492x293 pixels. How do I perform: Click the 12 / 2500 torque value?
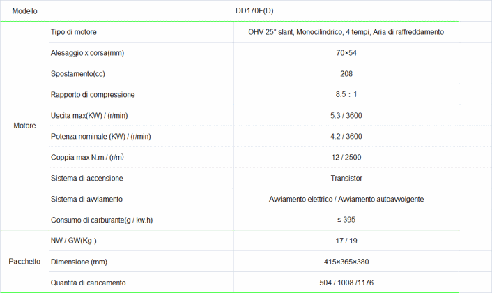click(x=346, y=158)
